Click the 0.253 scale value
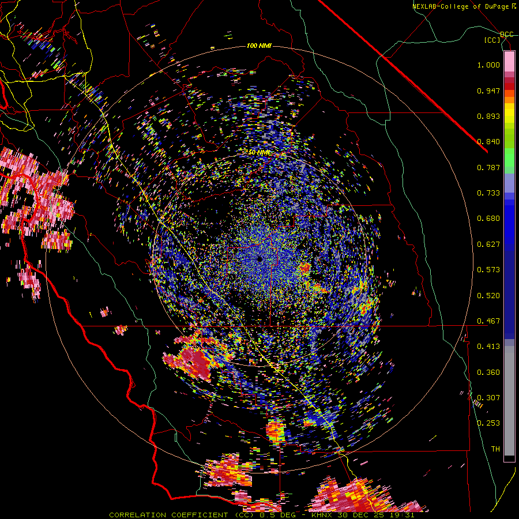This screenshot has width=519, height=519. [x=488, y=423]
